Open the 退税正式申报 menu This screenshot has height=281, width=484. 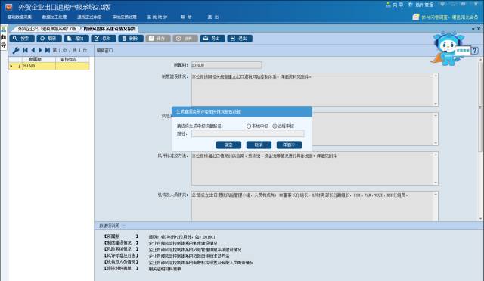tap(89, 17)
